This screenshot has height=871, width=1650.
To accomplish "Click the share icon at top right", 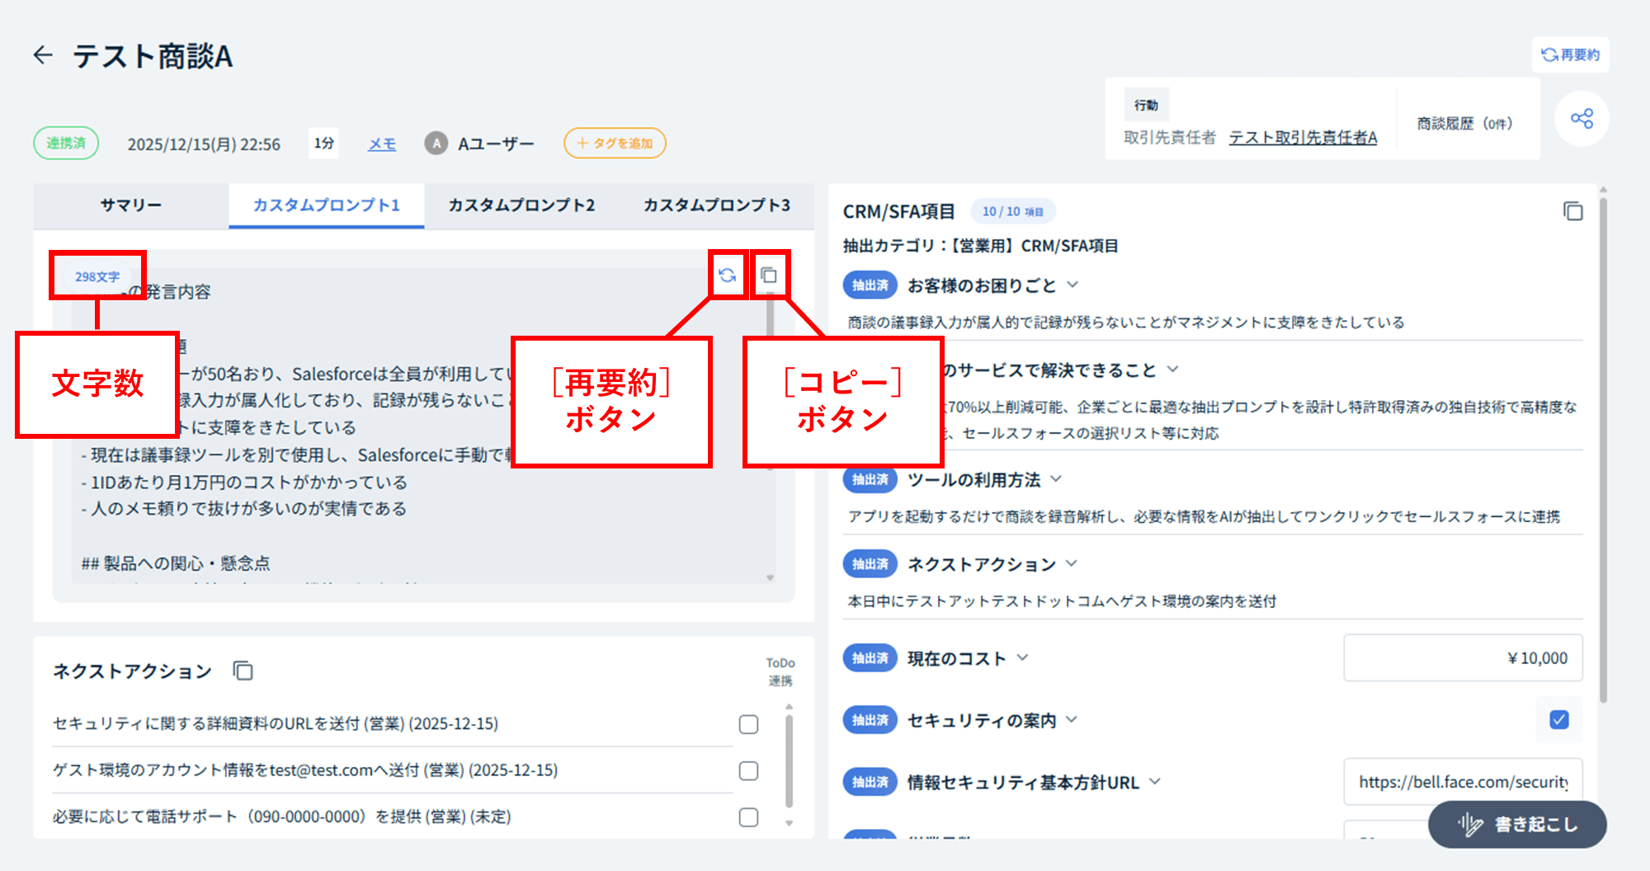I will (x=1582, y=119).
